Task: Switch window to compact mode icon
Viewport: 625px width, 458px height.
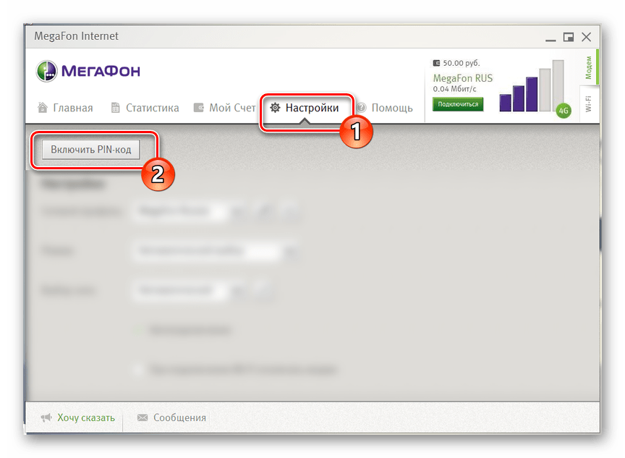Action: pos(569,37)
